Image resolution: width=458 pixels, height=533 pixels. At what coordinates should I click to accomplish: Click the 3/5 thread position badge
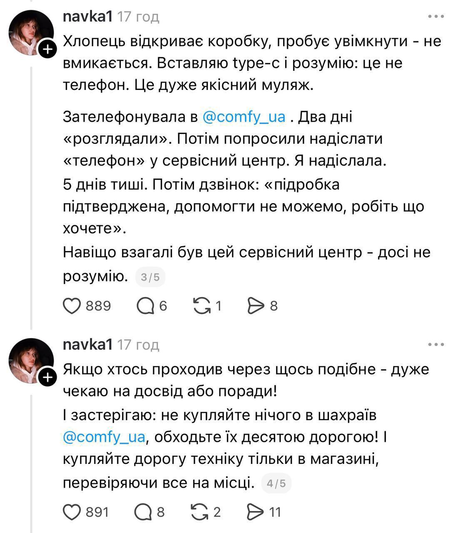click(x=150, y=277)
